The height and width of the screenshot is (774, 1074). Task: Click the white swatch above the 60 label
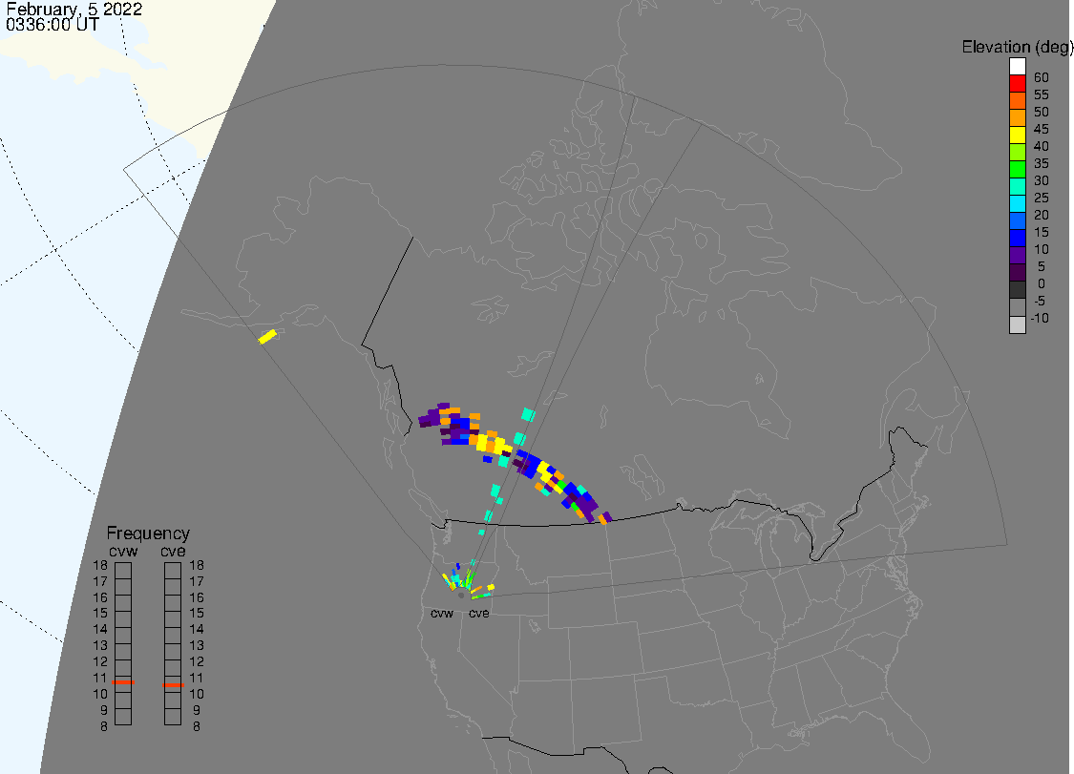pyautogui.click(x=1017, y=67)
